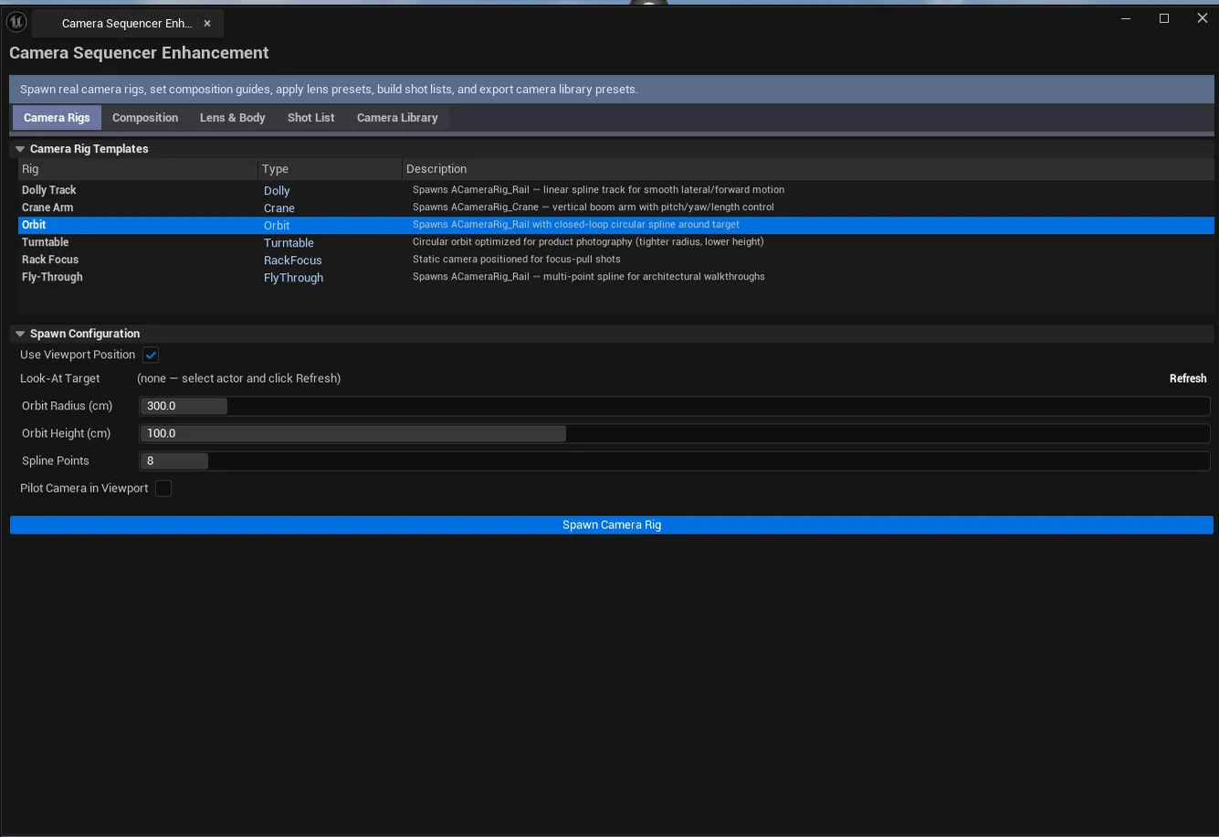1219x837 pixels.
Task: Maximize the Camera Sequencer window
Action: pyautogui.click(x=1164, y=18)
